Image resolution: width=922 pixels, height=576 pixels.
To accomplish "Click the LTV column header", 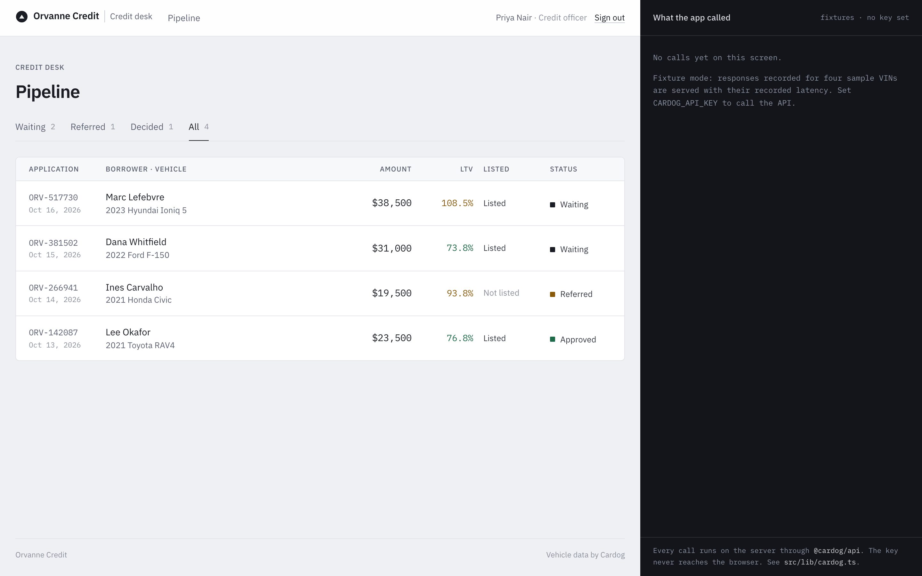I will point(466,169).
